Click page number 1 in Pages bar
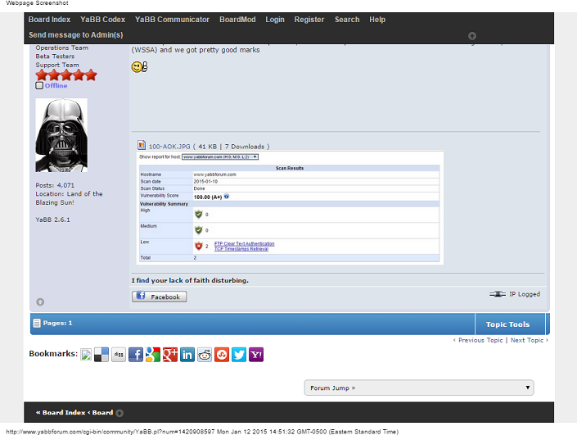Image resolution: width=577 pixels, height=435 pixels. [70, 323]
